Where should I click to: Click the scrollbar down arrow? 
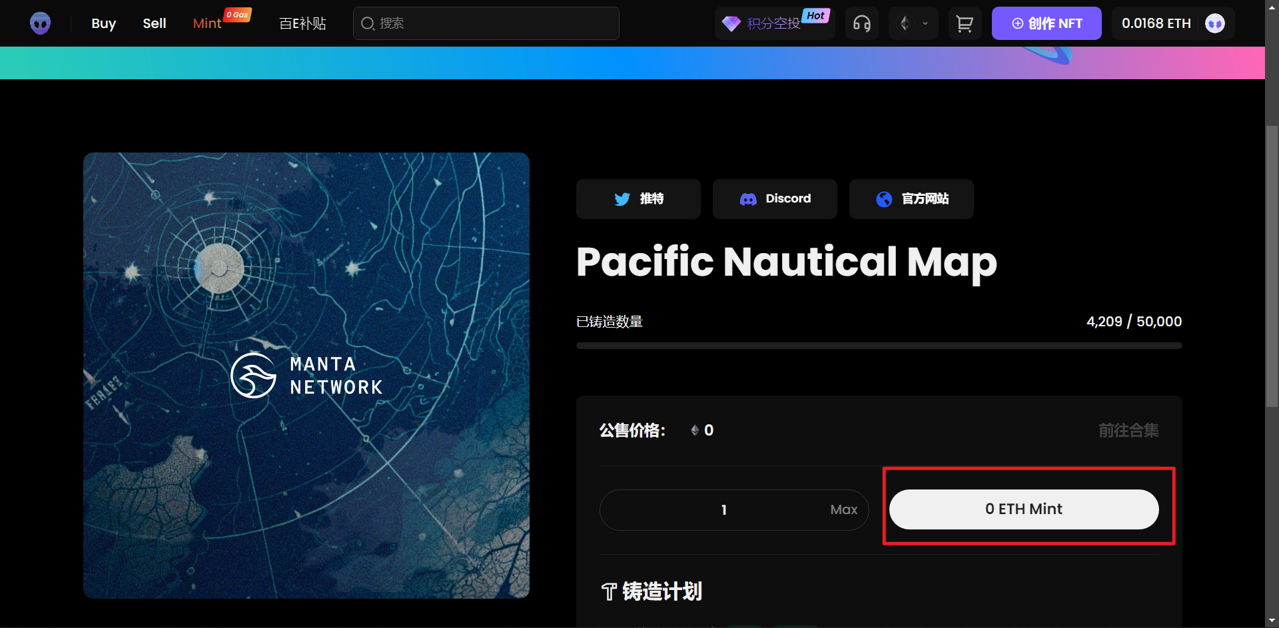[x=1272, y=621]
